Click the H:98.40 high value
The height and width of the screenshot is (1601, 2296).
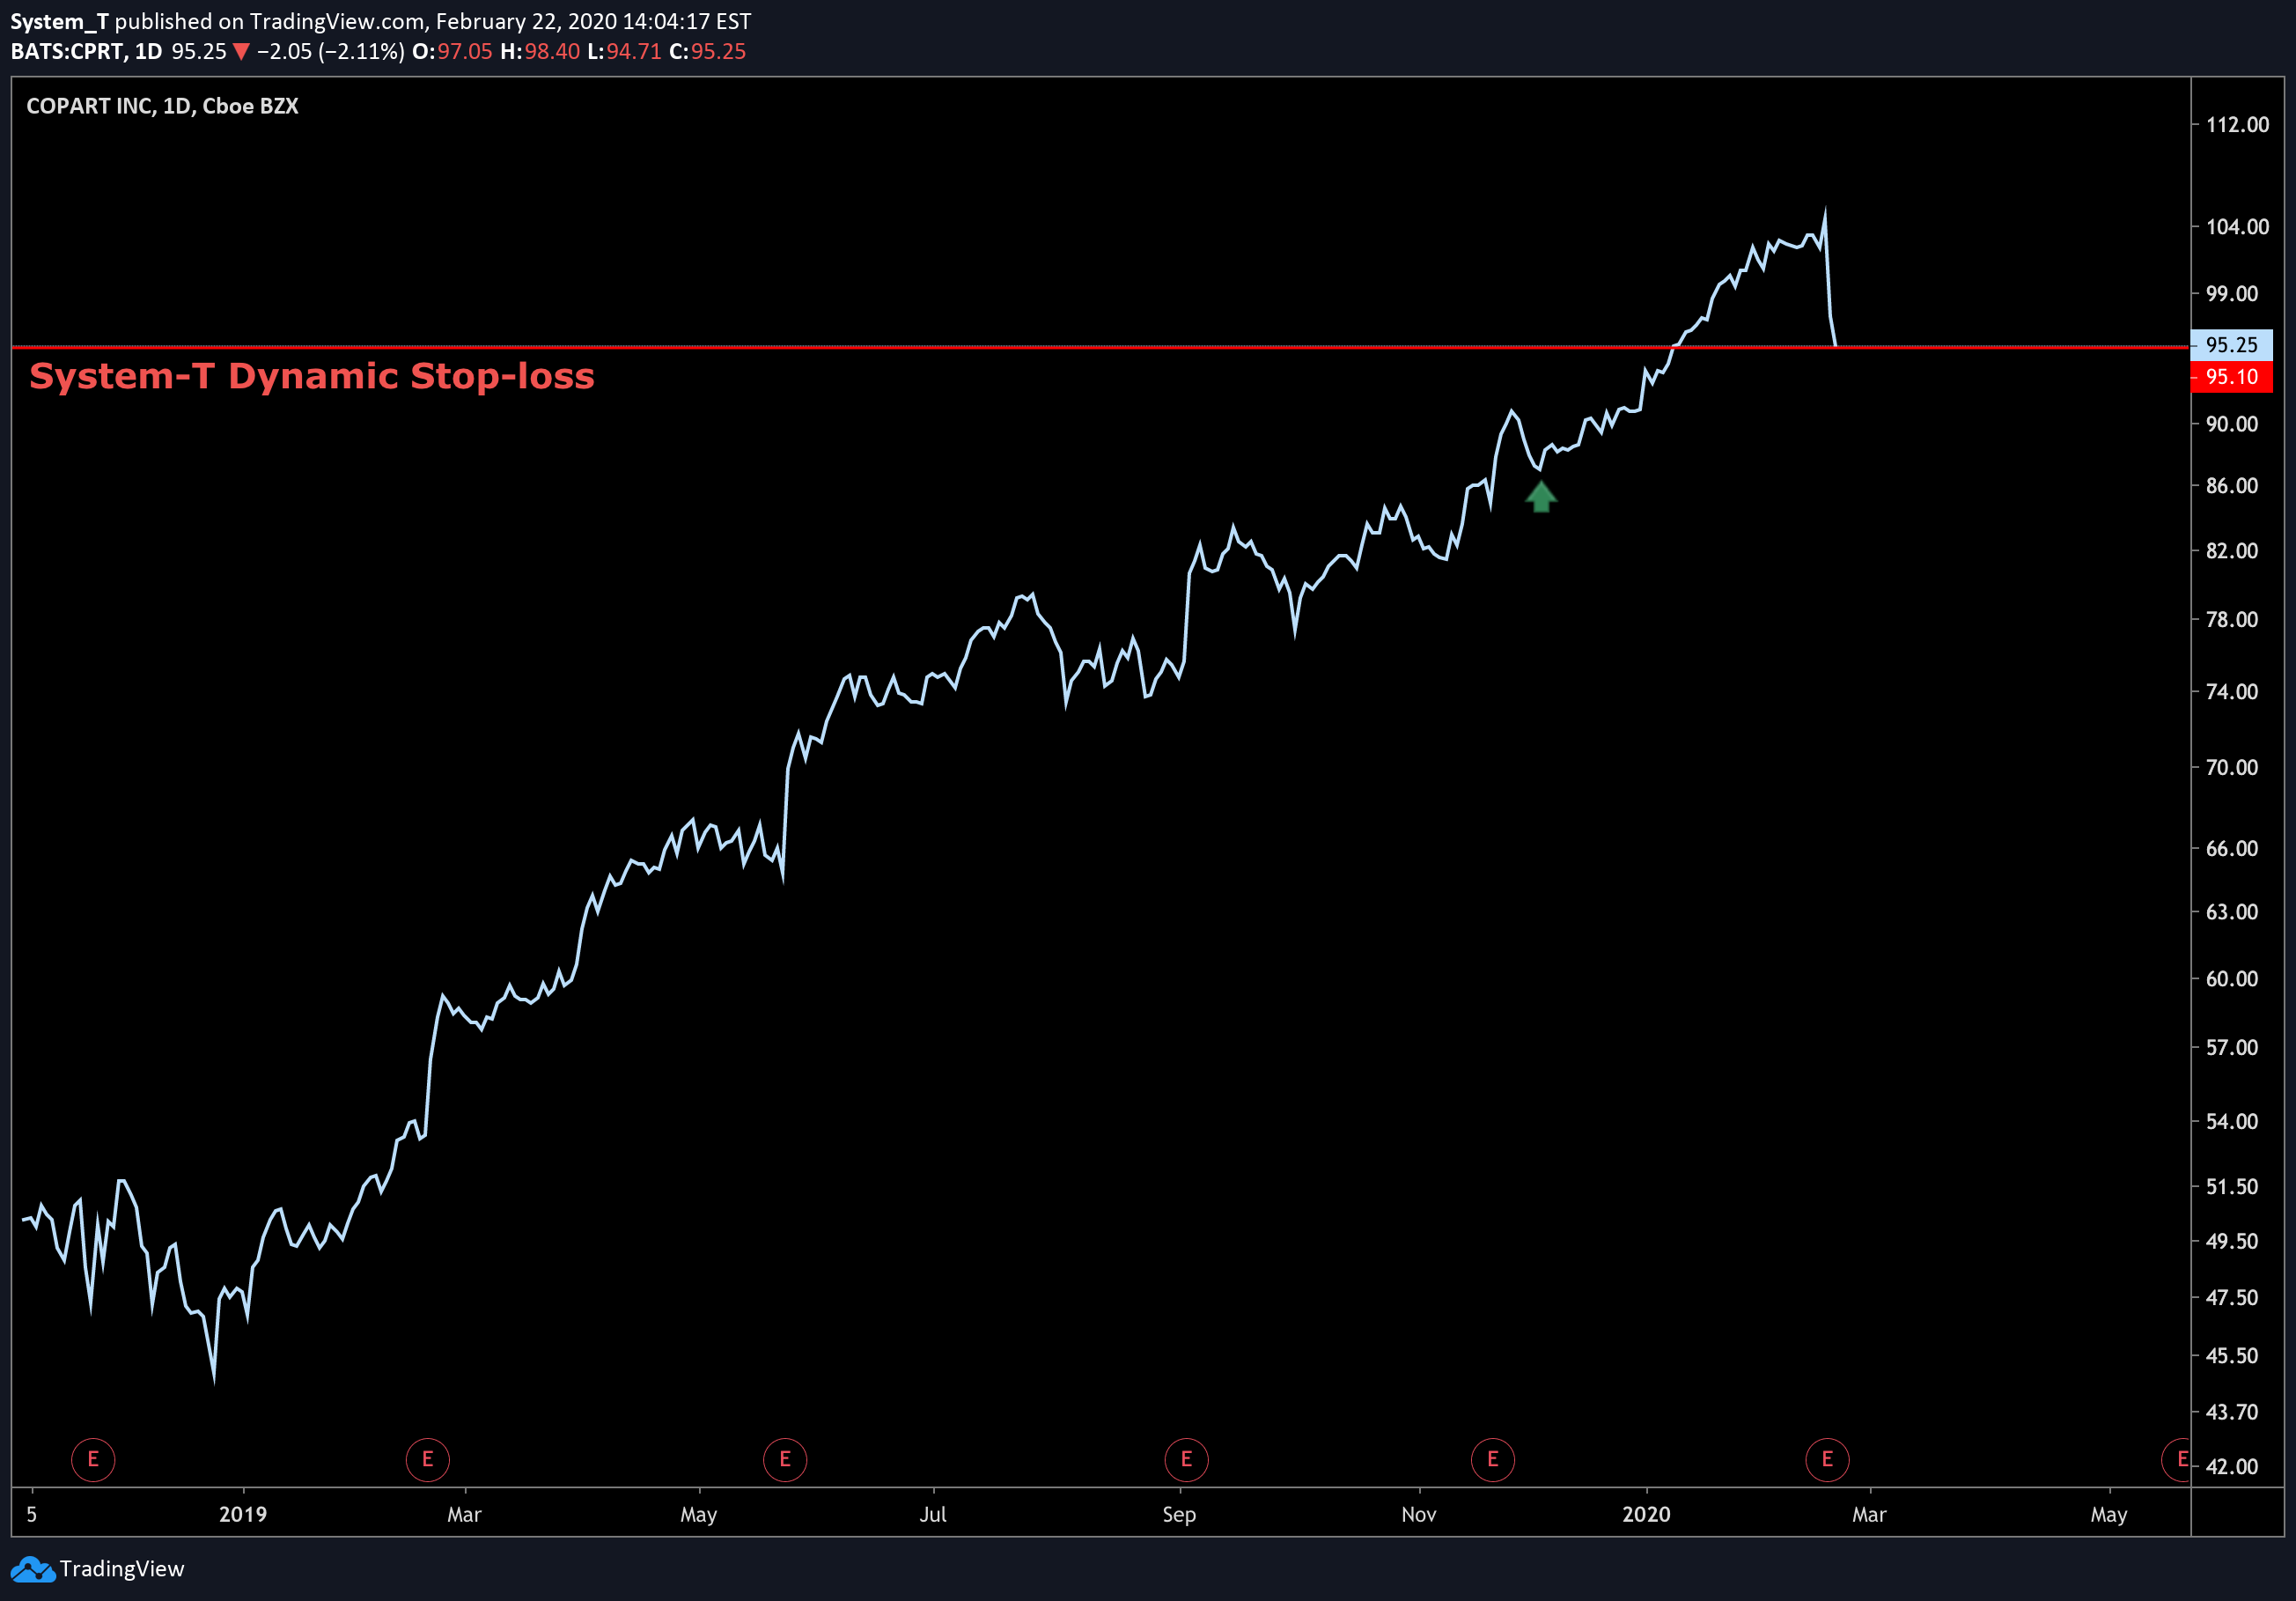(x=540, y=51)
